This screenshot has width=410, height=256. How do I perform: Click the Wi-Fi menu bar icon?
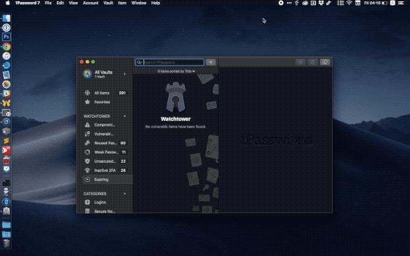(x=349, y=3)
